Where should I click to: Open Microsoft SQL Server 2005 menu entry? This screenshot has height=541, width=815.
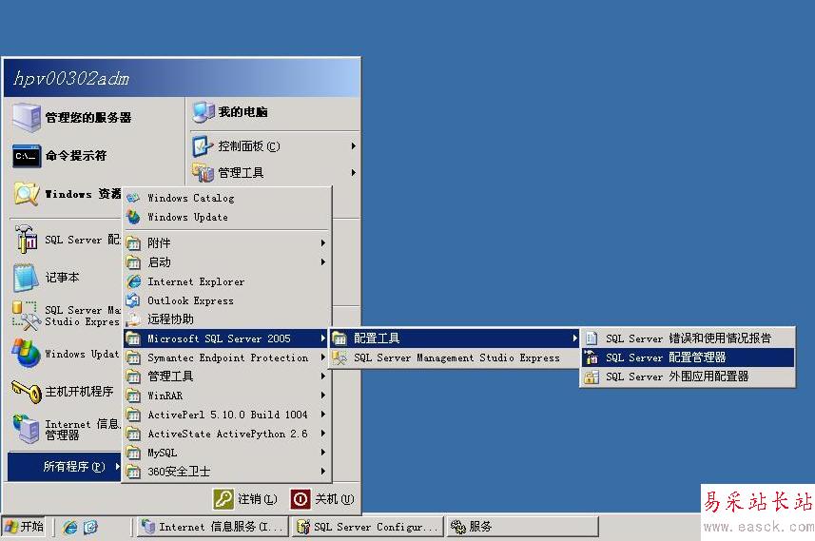[x=226, y=338]
